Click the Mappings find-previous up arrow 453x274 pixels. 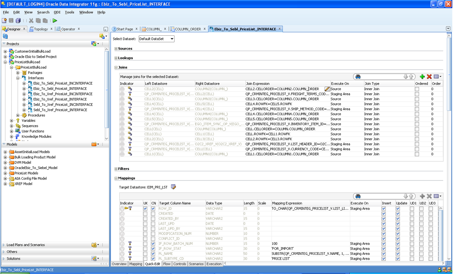click(x=411, y=196)
